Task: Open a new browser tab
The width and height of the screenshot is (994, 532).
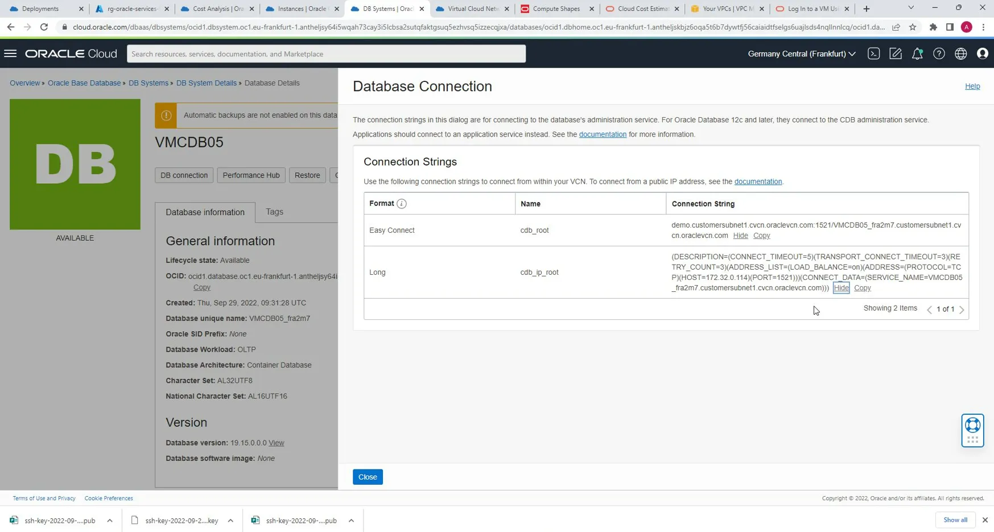Action: [867, 9]
